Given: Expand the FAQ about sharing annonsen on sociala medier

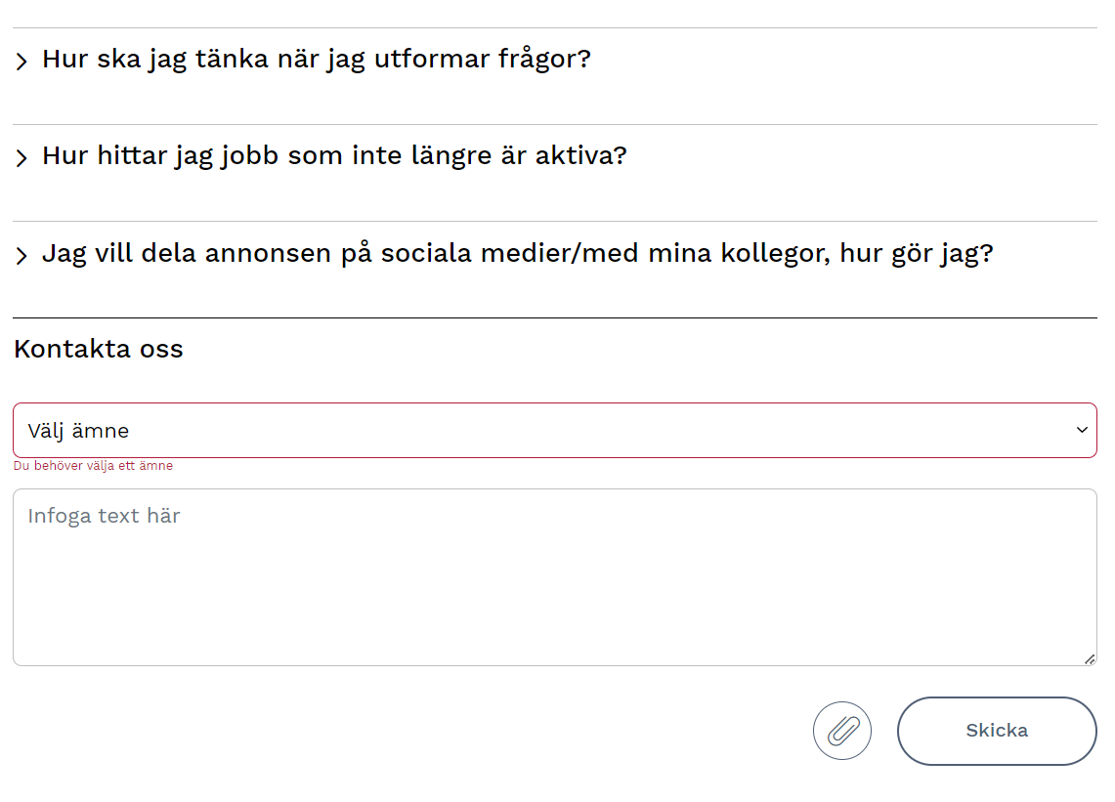Looking at the screenshot, I should tap(517, 254).
